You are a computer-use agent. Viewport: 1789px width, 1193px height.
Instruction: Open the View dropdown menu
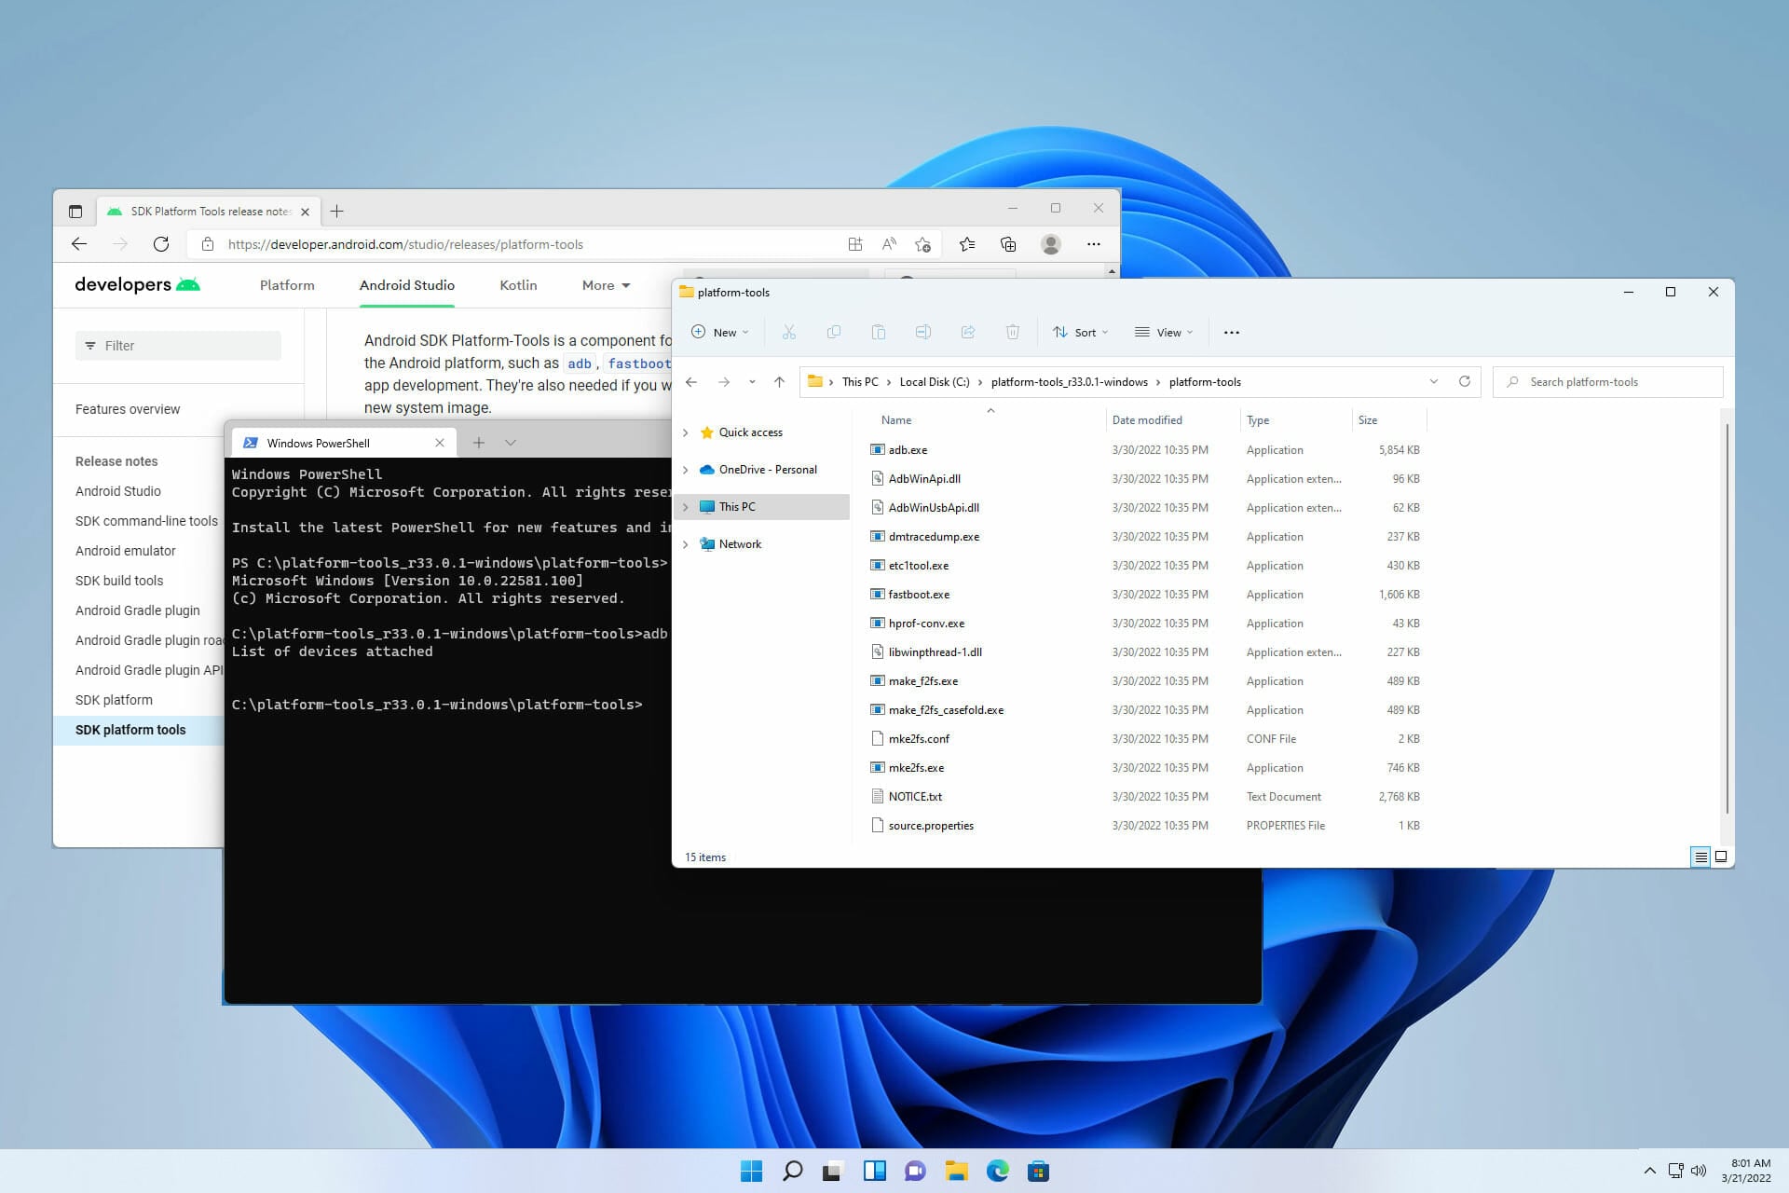pyautogui.click(x=1163, y=332)
